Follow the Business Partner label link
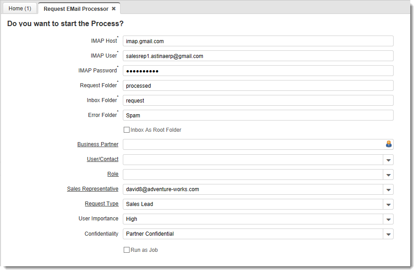The width and height of the screenshot is (417, 273). tap(98, 144)
